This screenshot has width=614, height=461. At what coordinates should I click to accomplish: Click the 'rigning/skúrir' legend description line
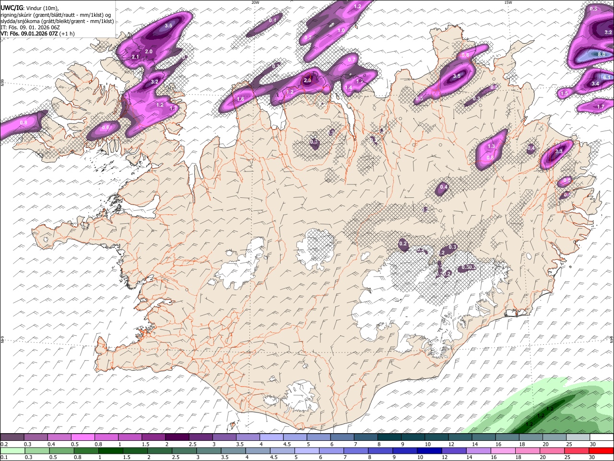click(56, 14)
